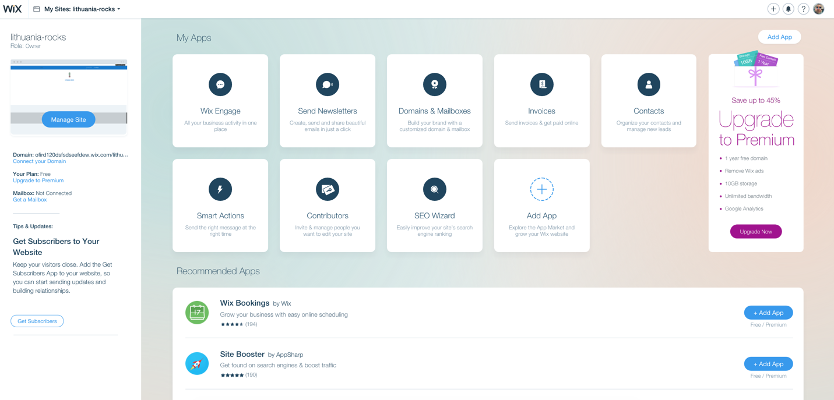Click the Manage Site button
This screenshot has height=400, width=834.
(x=69, y=119)
